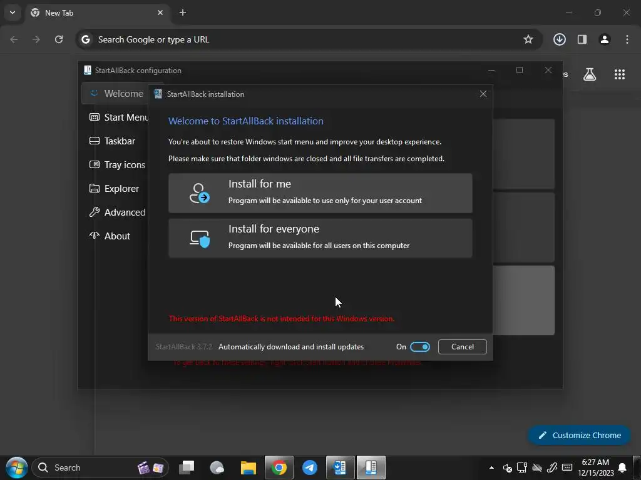Click the StartAllBack configuration title icon
This screenshot has height=480, width=641.
[87, 70]
